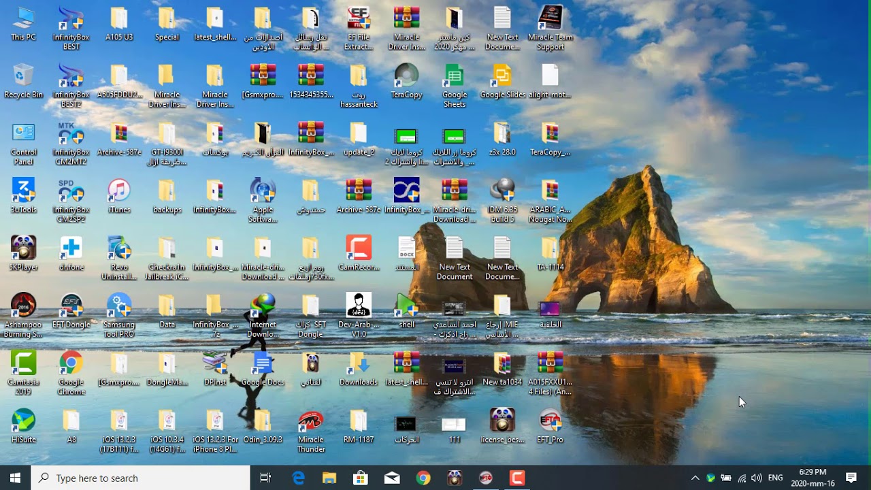Screen dimensions: 871x490
Task: Open Ashampoo Burning Studio shortcut
Action: click(x=23, y=316)
